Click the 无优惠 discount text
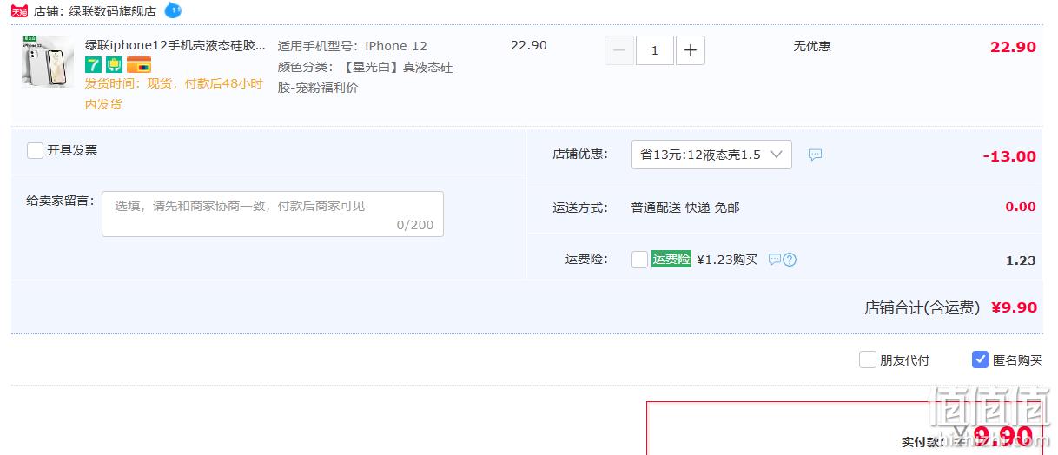 click(x=812, y=45)
